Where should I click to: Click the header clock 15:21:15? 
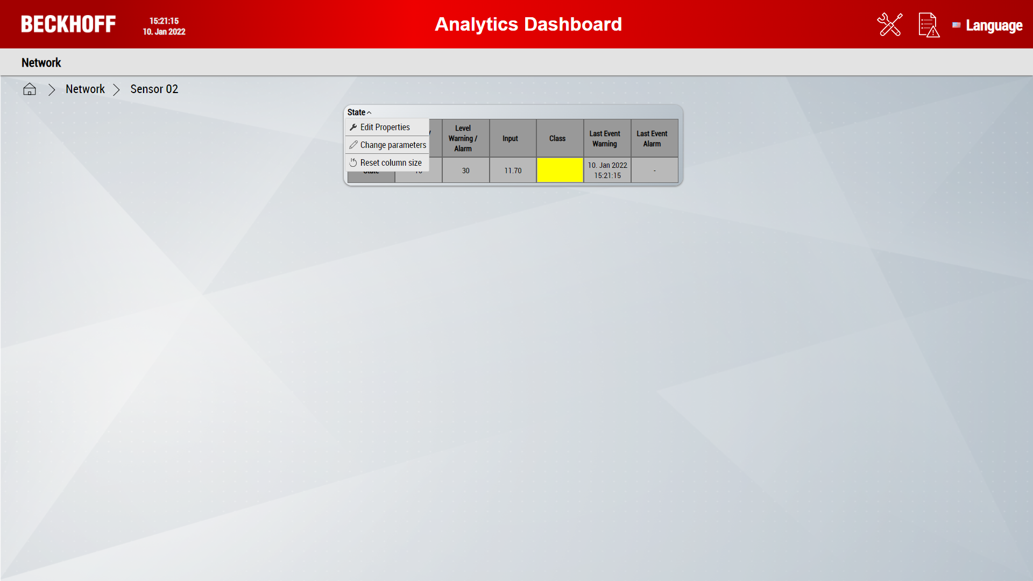164,21
